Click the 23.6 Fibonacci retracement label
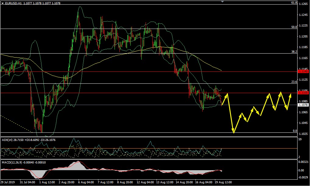This screenshot has height=186, width=310. click(294, 82)
